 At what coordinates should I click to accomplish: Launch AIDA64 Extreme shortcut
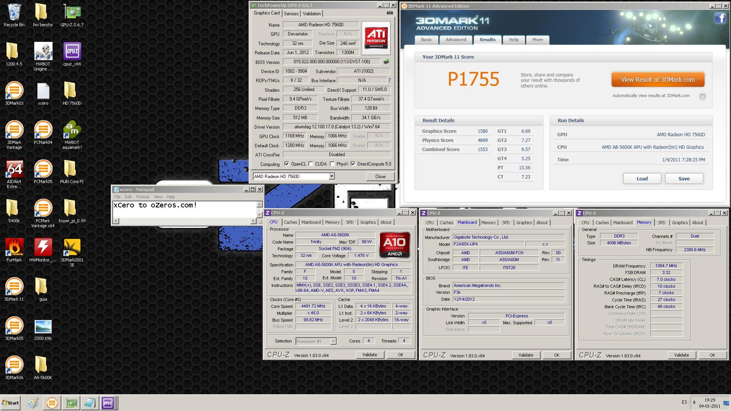click(x=14, y=174)
